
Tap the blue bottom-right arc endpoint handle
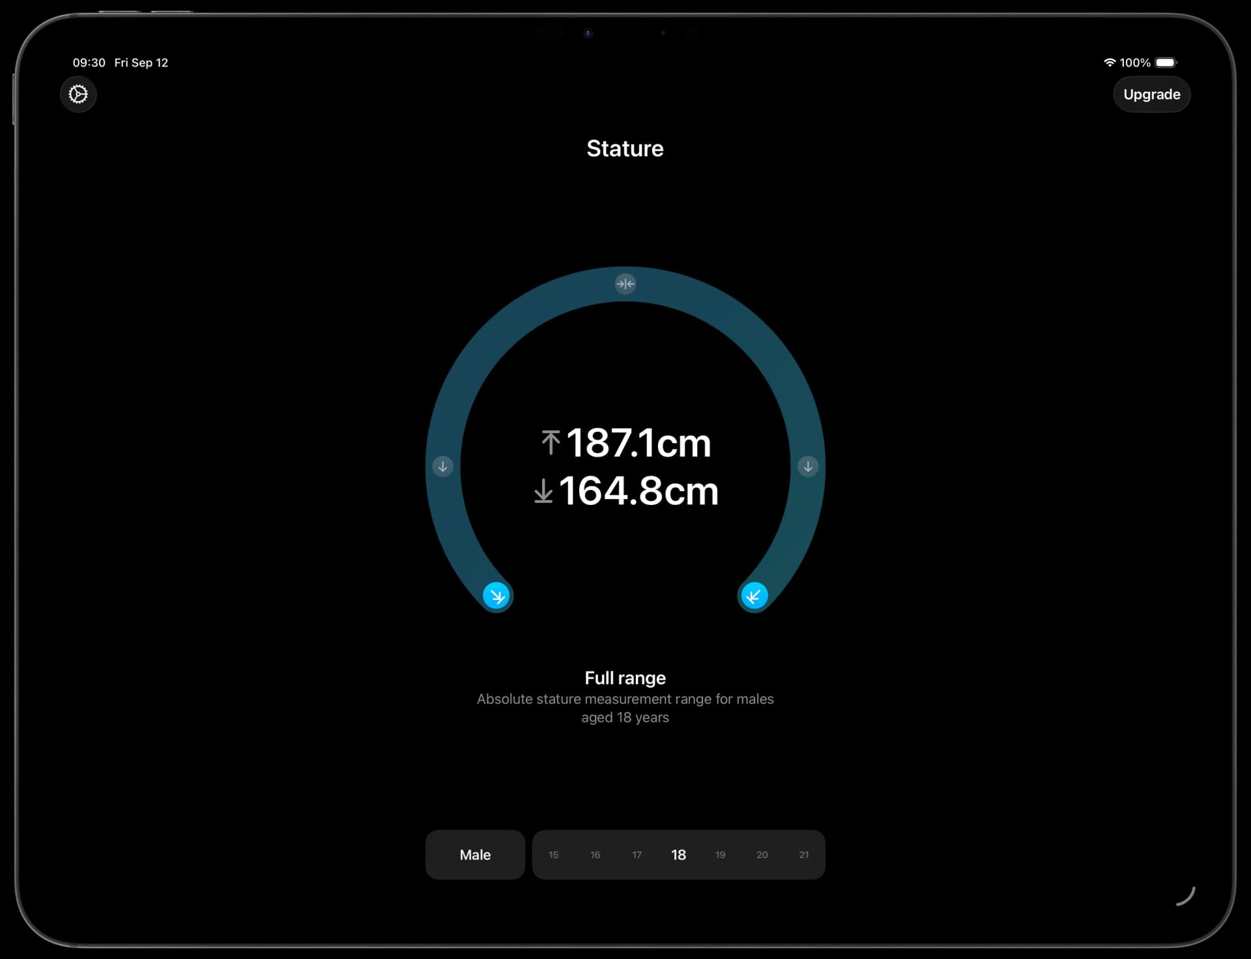tap(754, 595)
